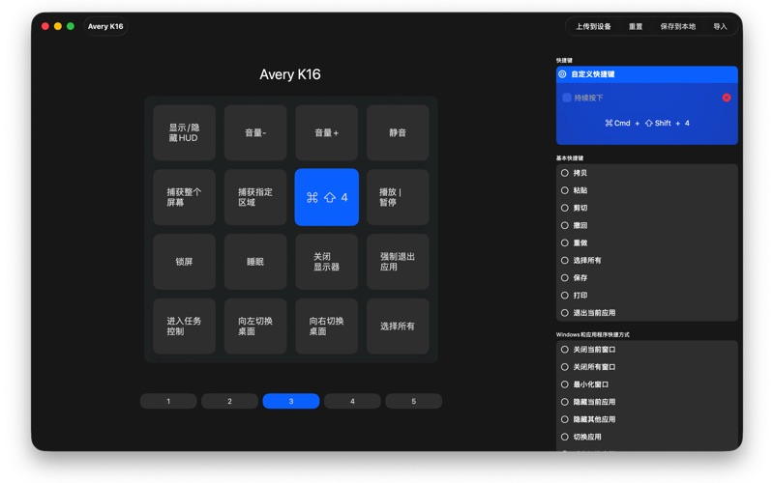Screen dimensions: 774x483
Task: Select the 选择所有 key tile in grid
Action: coord(398,327)
